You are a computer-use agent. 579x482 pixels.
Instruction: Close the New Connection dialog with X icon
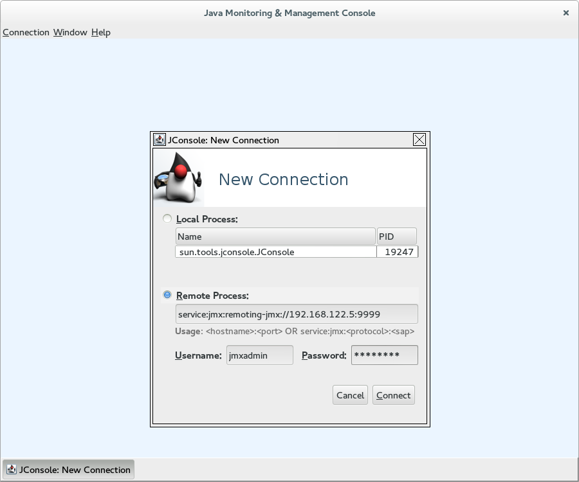click(x=419, y=140)
